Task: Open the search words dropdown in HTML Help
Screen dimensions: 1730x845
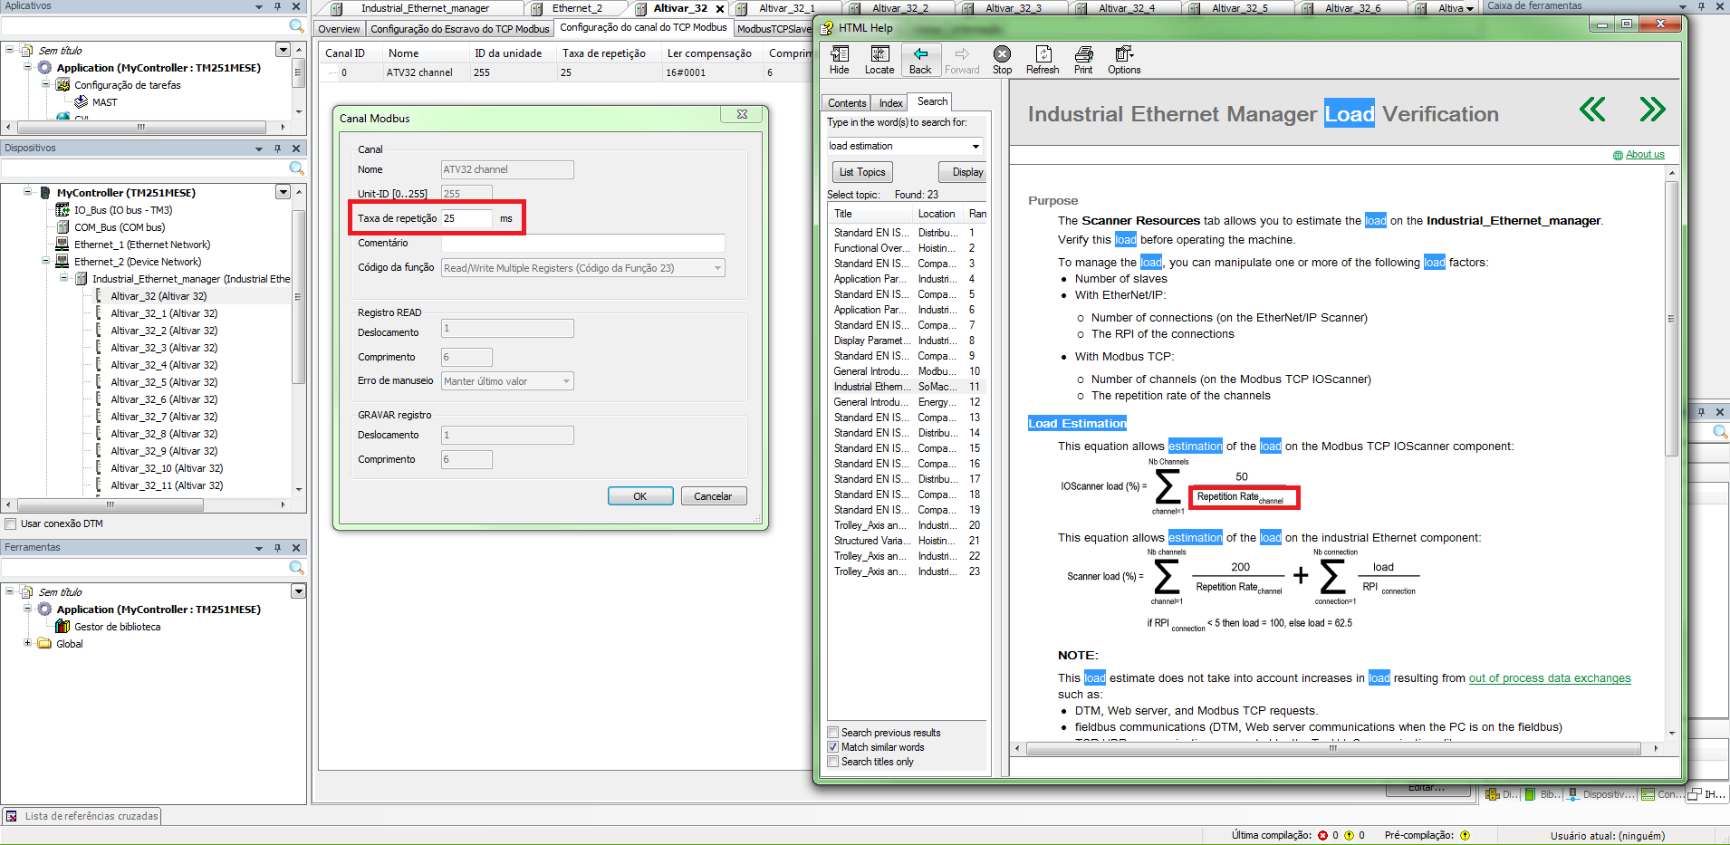Action: (x=976, y=146)
